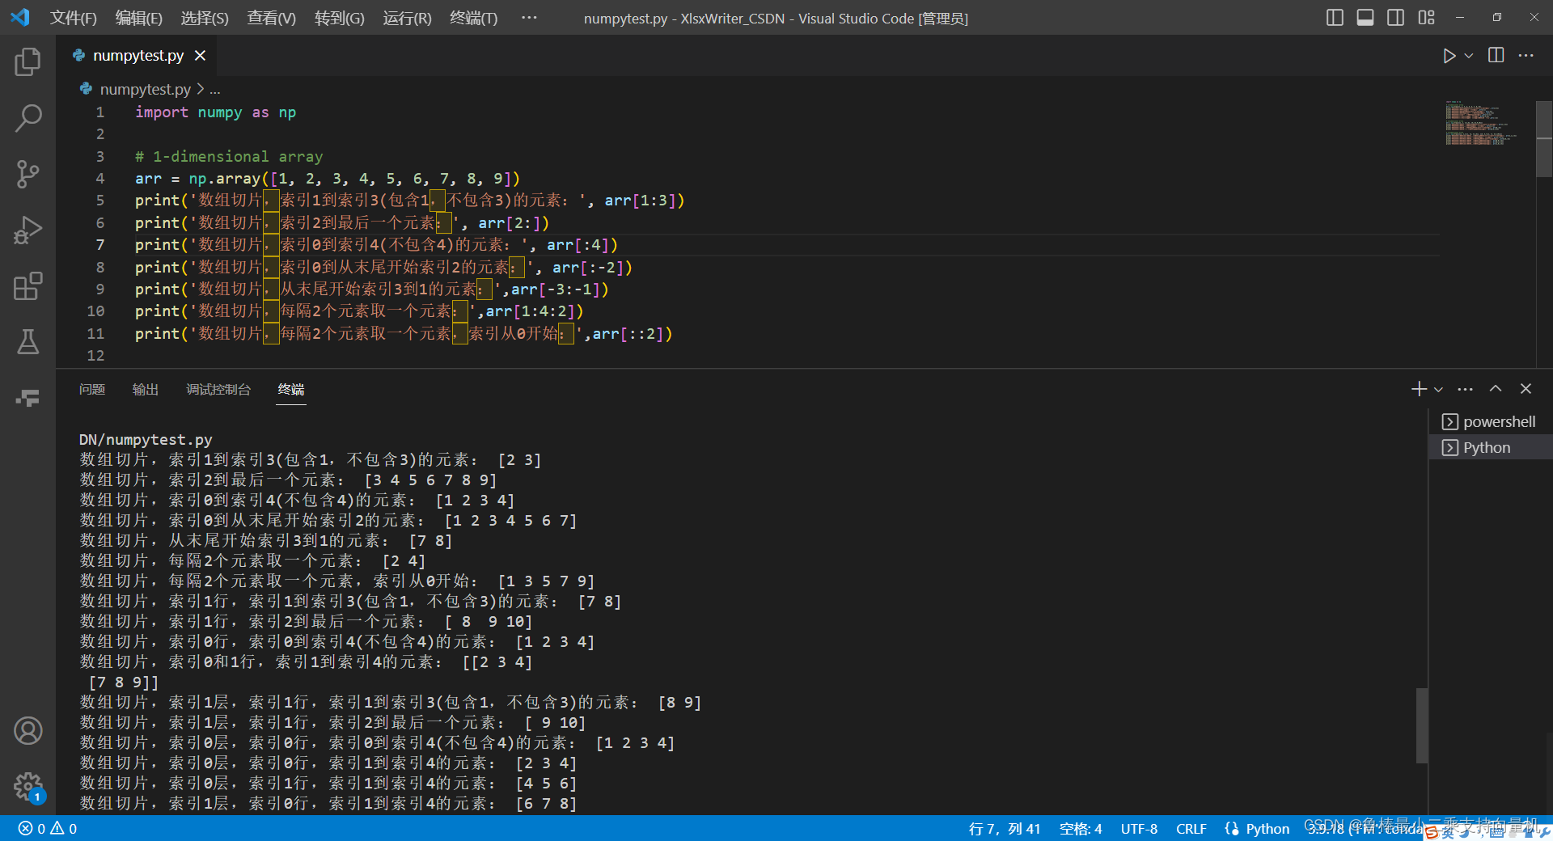The width and height of the screenshot is (1553, 841).
Task: Place cursor on line 1 import statement
Action: 215,112
